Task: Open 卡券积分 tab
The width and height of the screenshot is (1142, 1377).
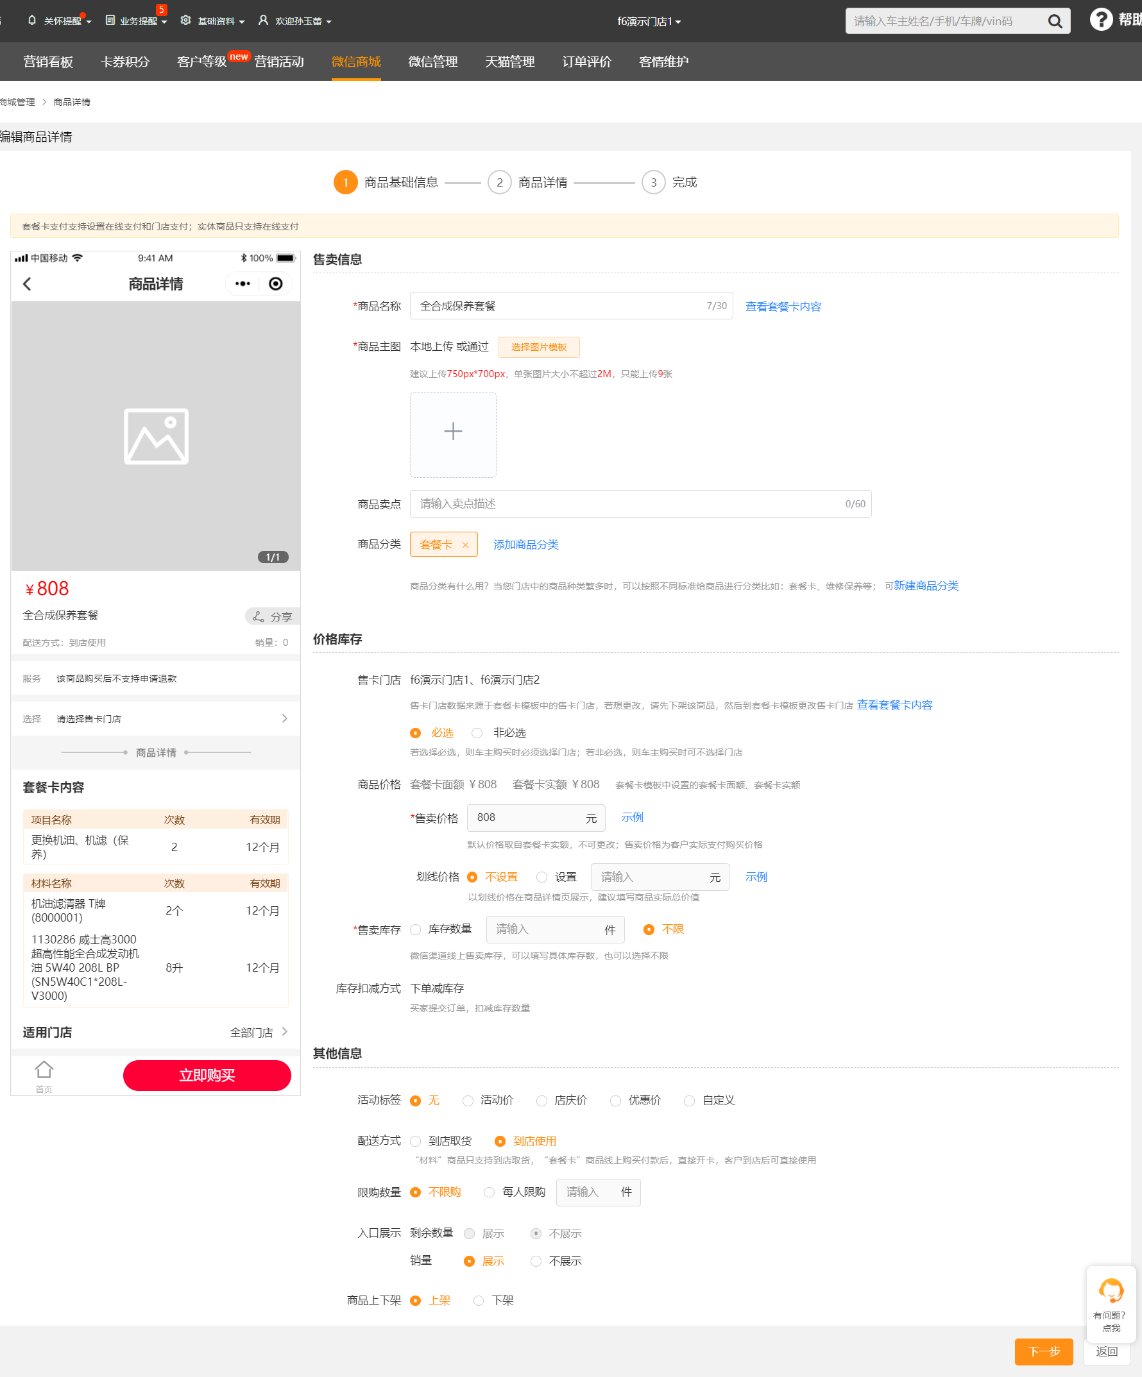Action: (x=125, y=62)
